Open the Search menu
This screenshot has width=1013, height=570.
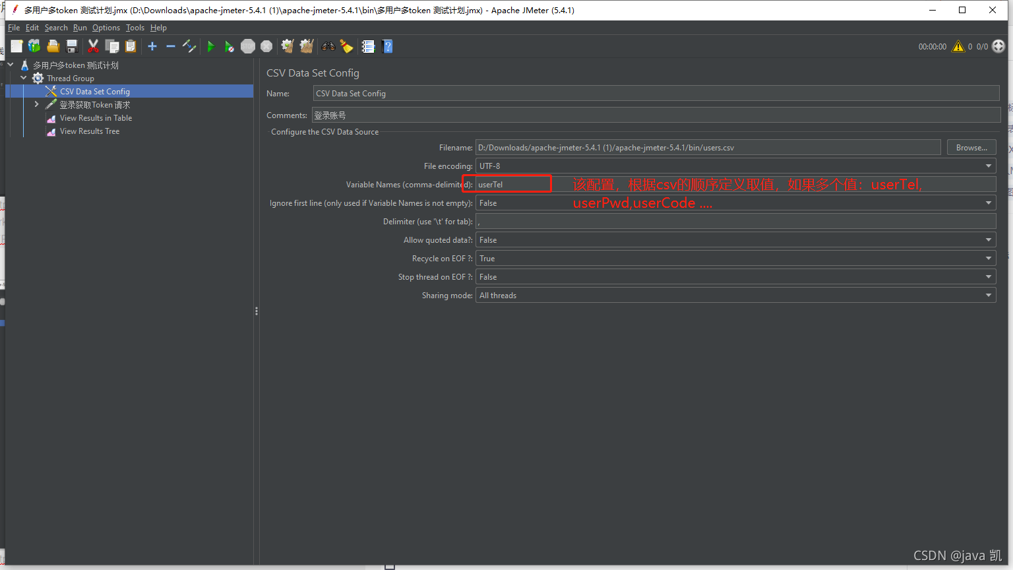[56, 28]
